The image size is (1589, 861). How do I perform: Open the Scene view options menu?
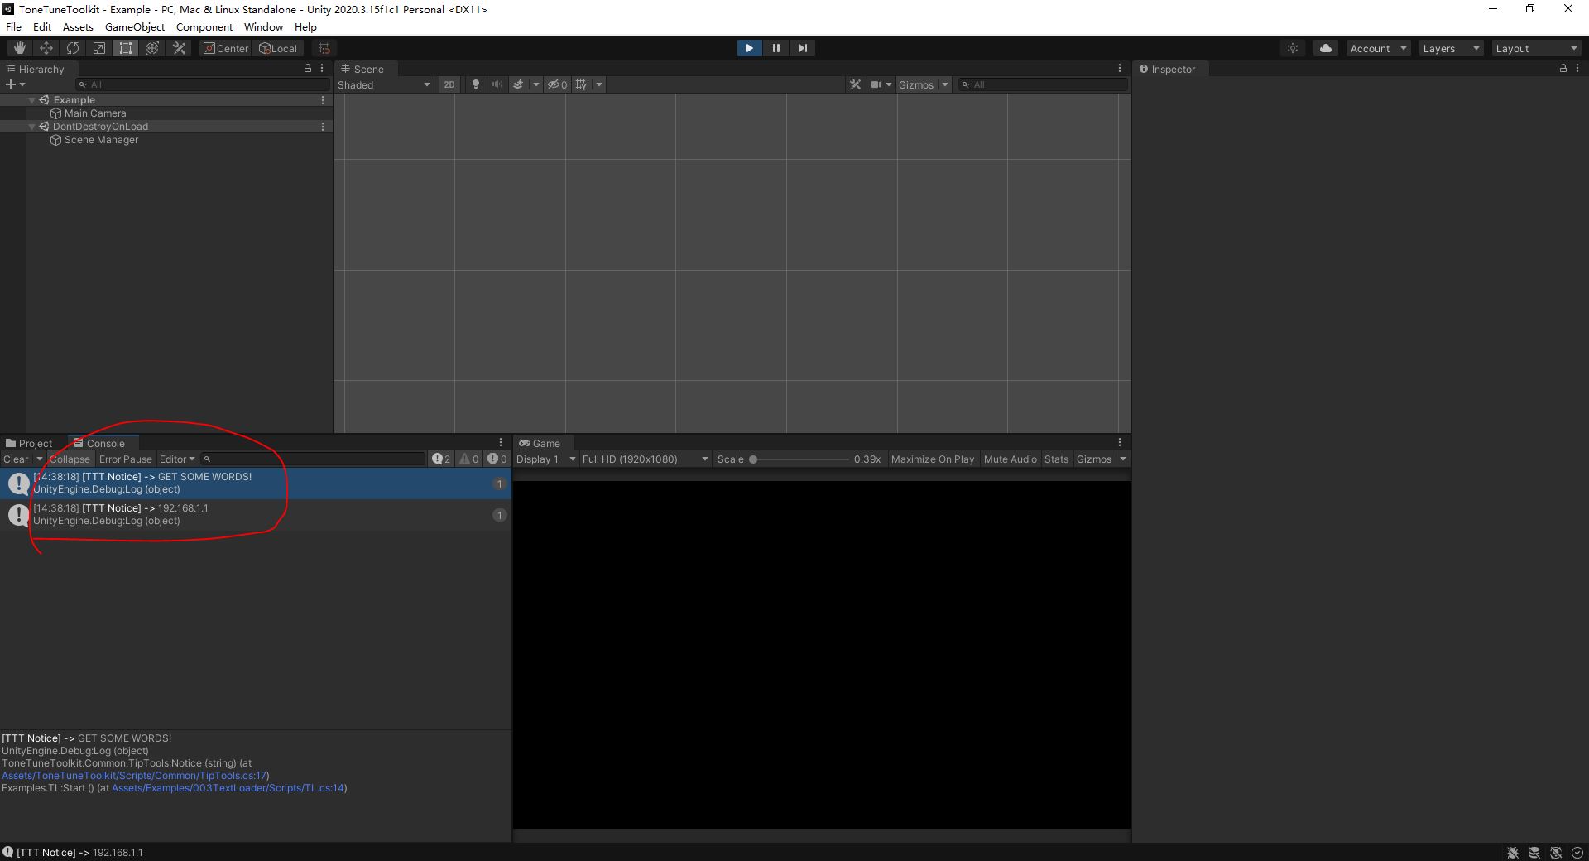point(1120,69)
